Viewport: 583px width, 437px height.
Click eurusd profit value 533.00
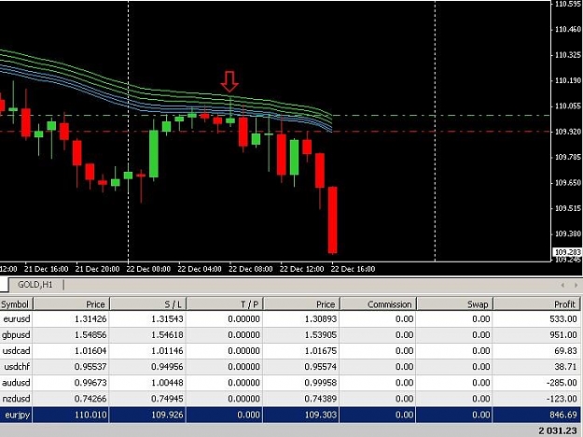pyautogui.click(x=562, y=319)
